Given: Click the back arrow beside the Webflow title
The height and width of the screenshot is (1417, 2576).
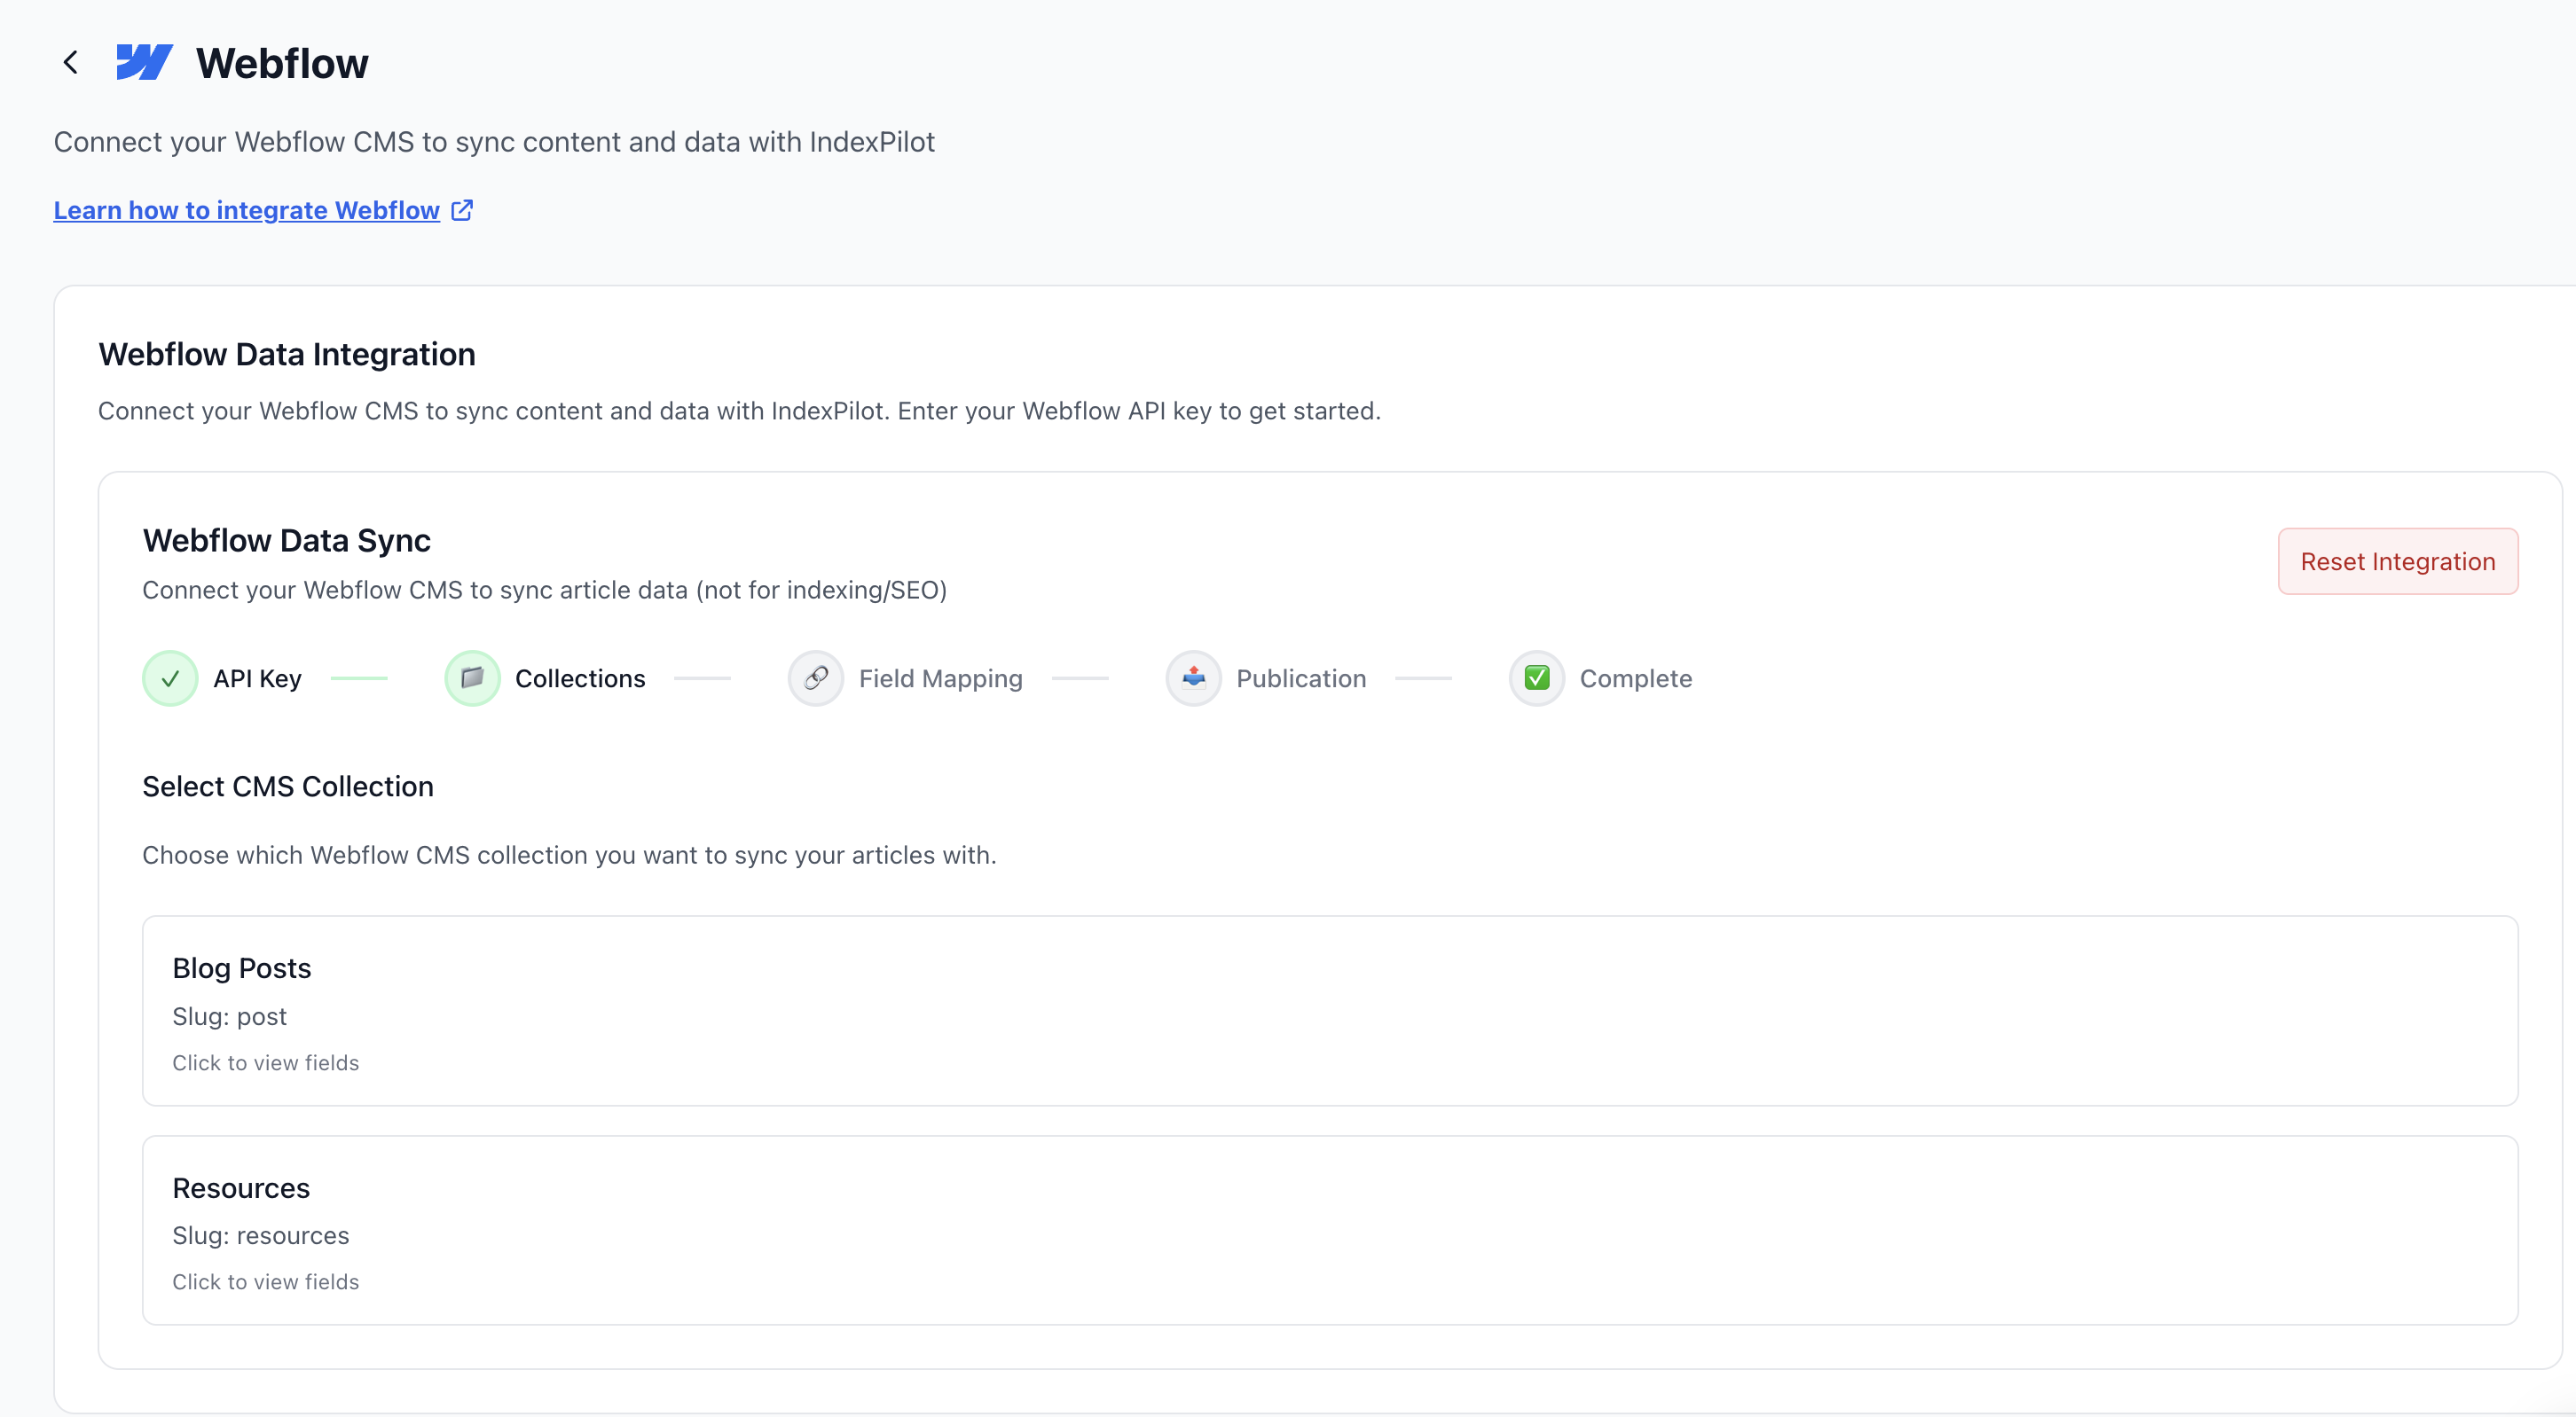Looking at the screenshot, I should pos(70,61).
